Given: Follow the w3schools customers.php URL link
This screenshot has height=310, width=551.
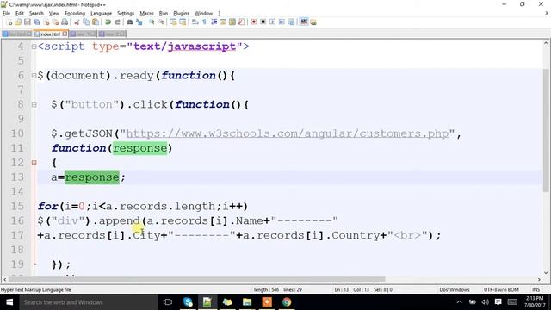Looking at the screenshot, I should click(287, 133).
